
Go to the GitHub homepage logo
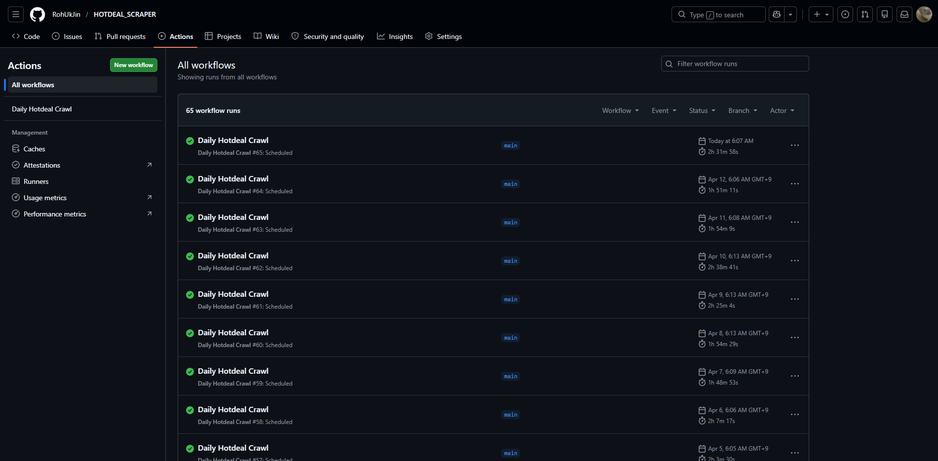click(38, 14)
